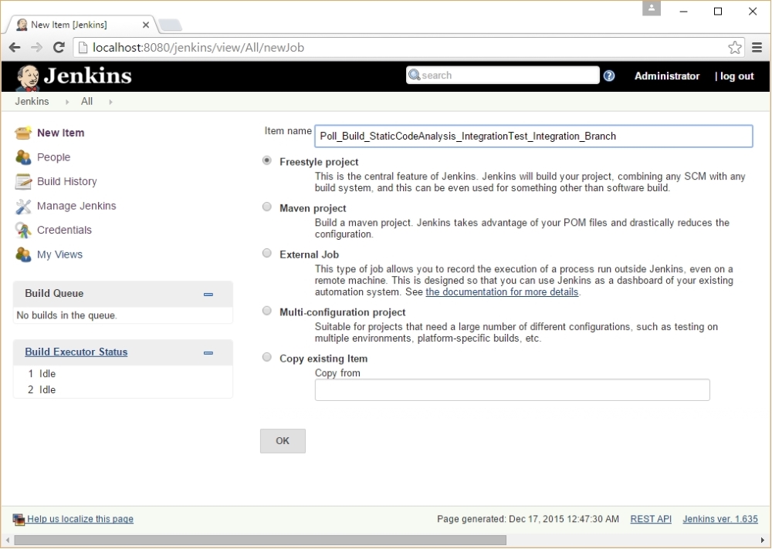Viewport: 772px width, 549px height.
Task: Click the localize page flag icon
Action: (19, 520)
